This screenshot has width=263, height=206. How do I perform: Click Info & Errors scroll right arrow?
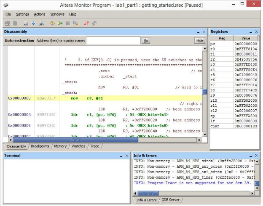tap(252, 193)
